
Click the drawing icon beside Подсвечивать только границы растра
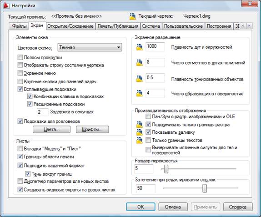[x=139, y=125]
